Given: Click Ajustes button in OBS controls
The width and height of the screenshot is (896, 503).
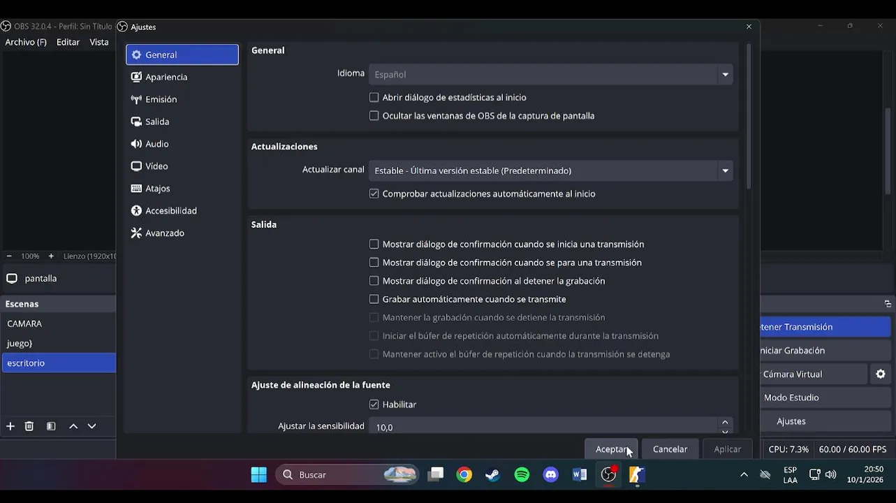Looking at the screenshot, I should coord(825,421).
